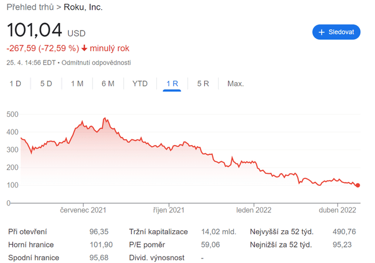Image resolution: width=375 pixels, height=263 pixels.
Task: Switch to the 5 D range tab
Action: (46, 83)
